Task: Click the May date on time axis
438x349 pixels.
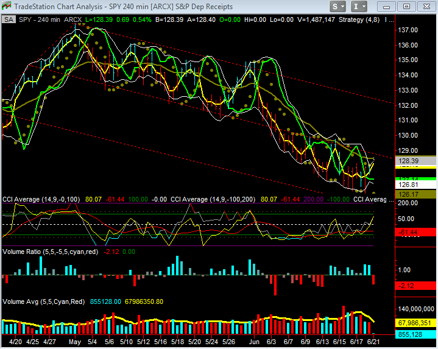Action: (75, 342)
